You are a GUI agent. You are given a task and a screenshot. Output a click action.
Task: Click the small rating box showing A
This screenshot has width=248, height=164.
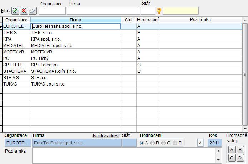coord(200,143)
